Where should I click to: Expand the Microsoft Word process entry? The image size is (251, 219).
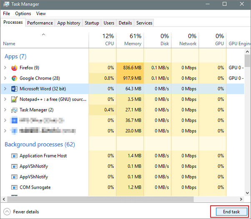(5, 89)
